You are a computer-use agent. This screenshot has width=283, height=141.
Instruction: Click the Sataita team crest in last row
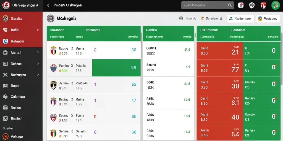pyautogui.click(x=53, y=134)
